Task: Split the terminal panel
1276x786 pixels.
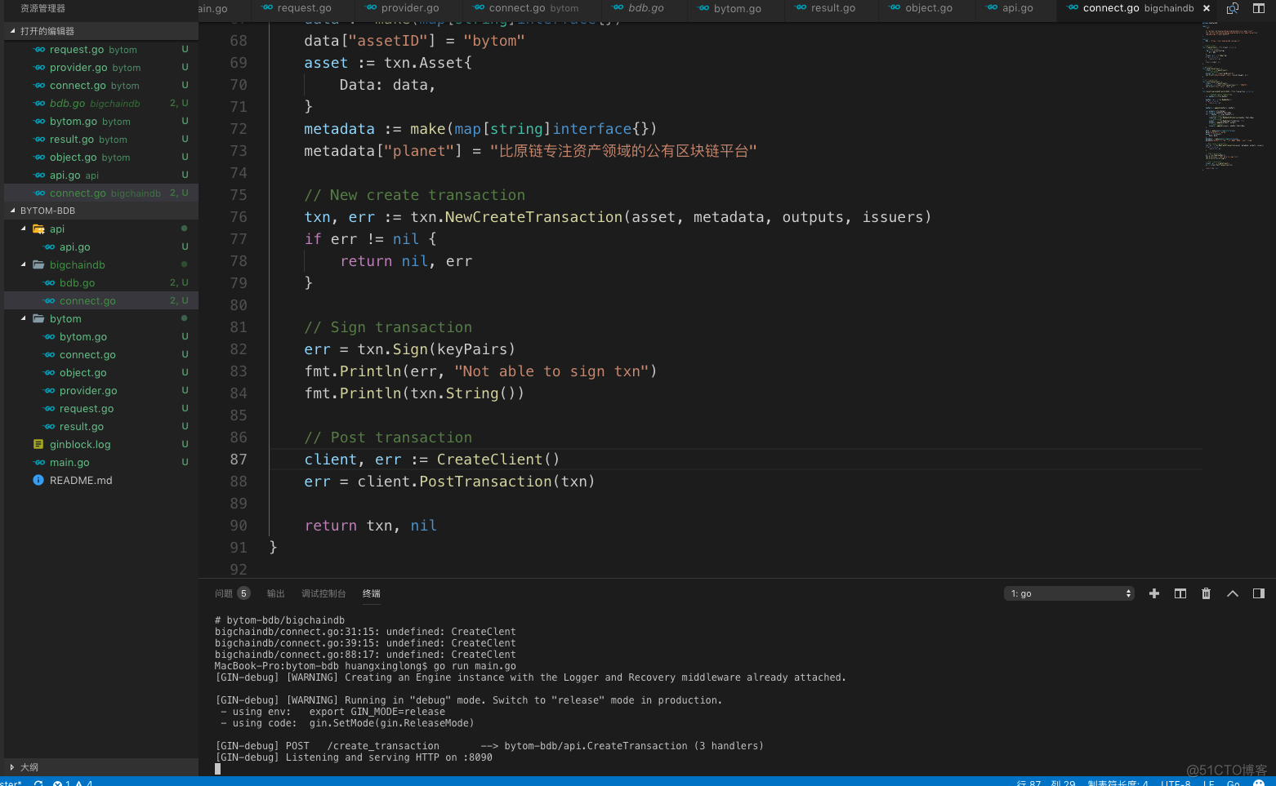Action: (x=1180, y=593)
